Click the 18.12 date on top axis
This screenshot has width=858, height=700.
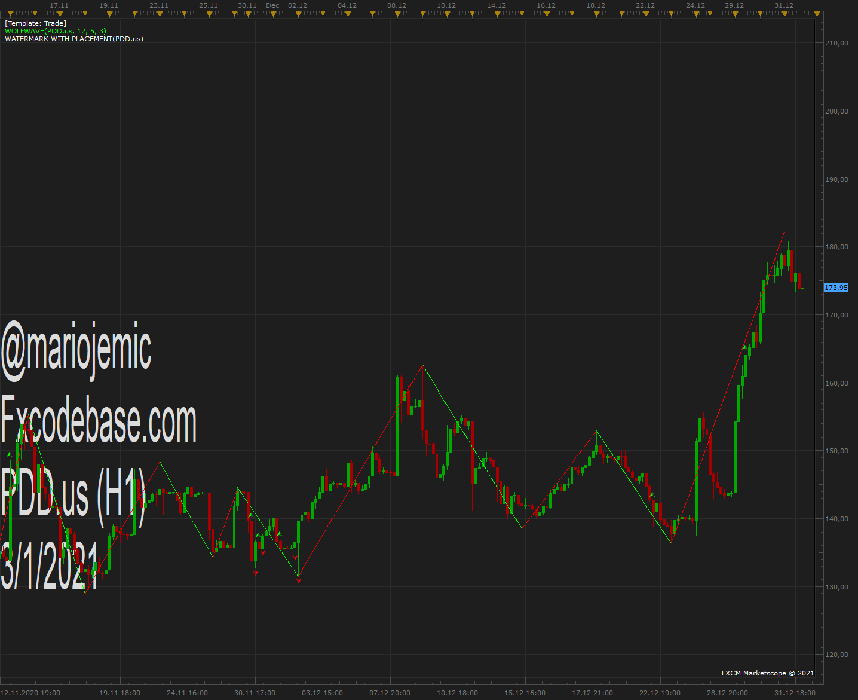pos(596,5)
